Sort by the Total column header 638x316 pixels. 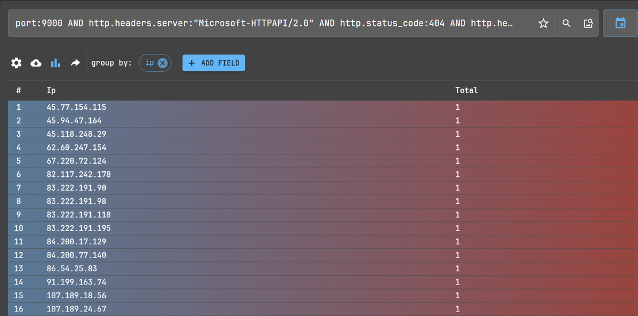466,90
